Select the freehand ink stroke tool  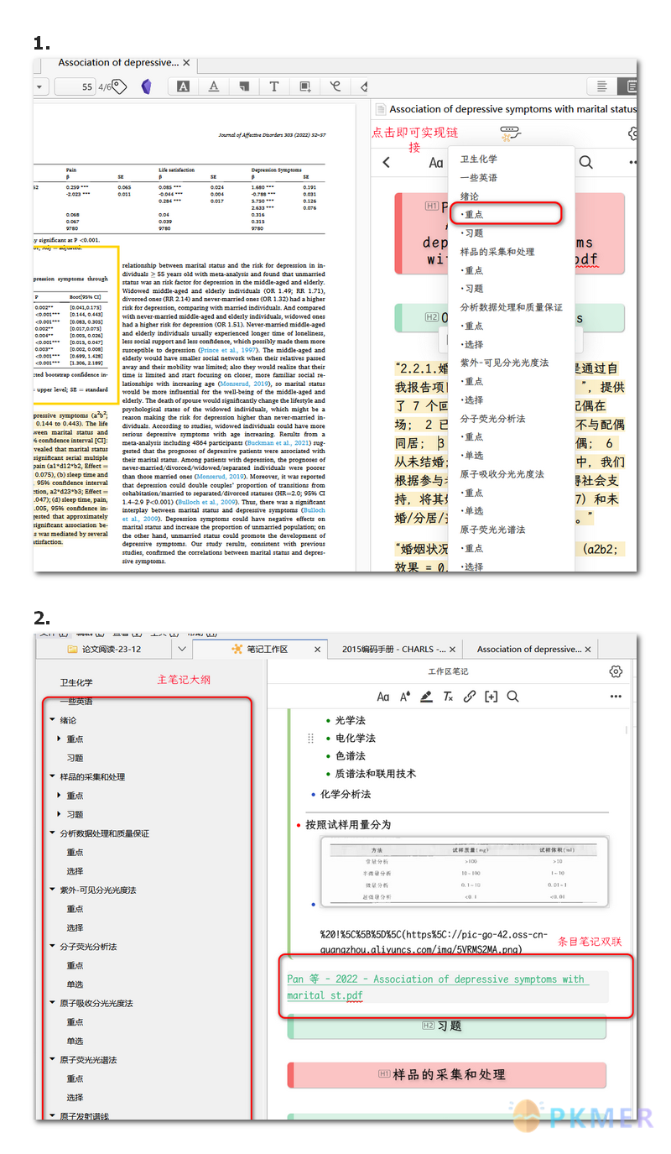[335, 86]
